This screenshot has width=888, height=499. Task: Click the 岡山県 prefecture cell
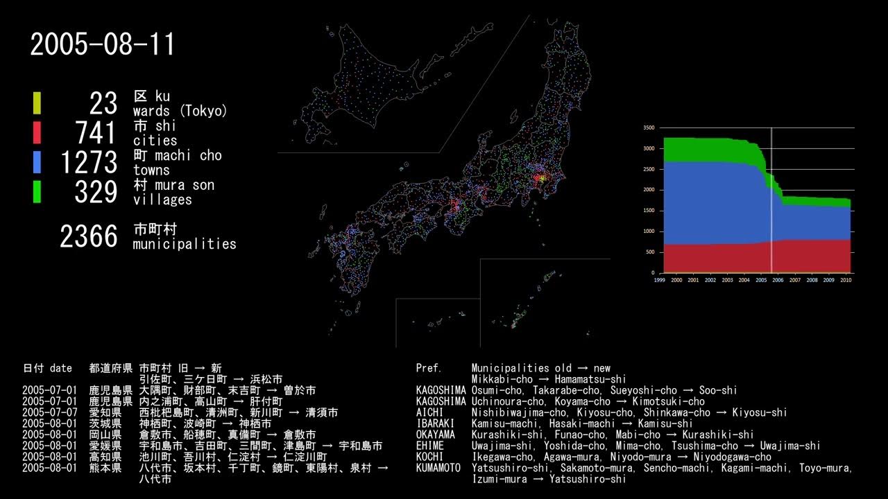tap(105, 435)
